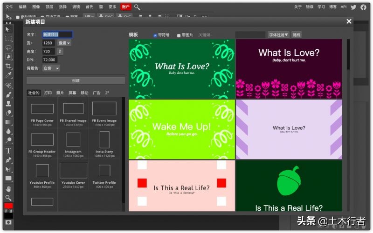Screen dimensions: 373x233
Task: Open the Twitter bird icon link
Action: (x=353, y=7)
